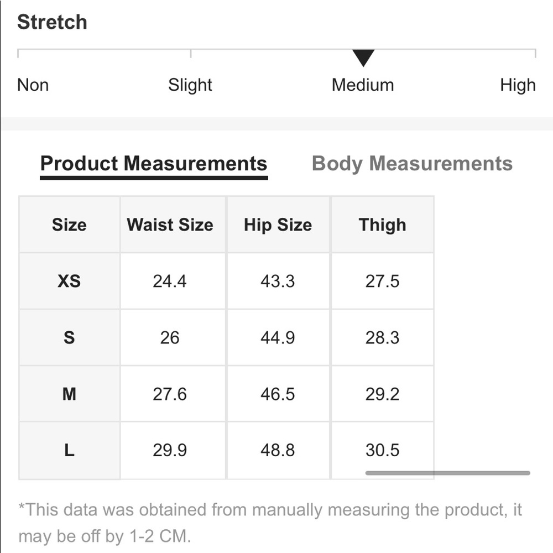
Task: Click the Slight stretch label
Action: pos(190,85)
